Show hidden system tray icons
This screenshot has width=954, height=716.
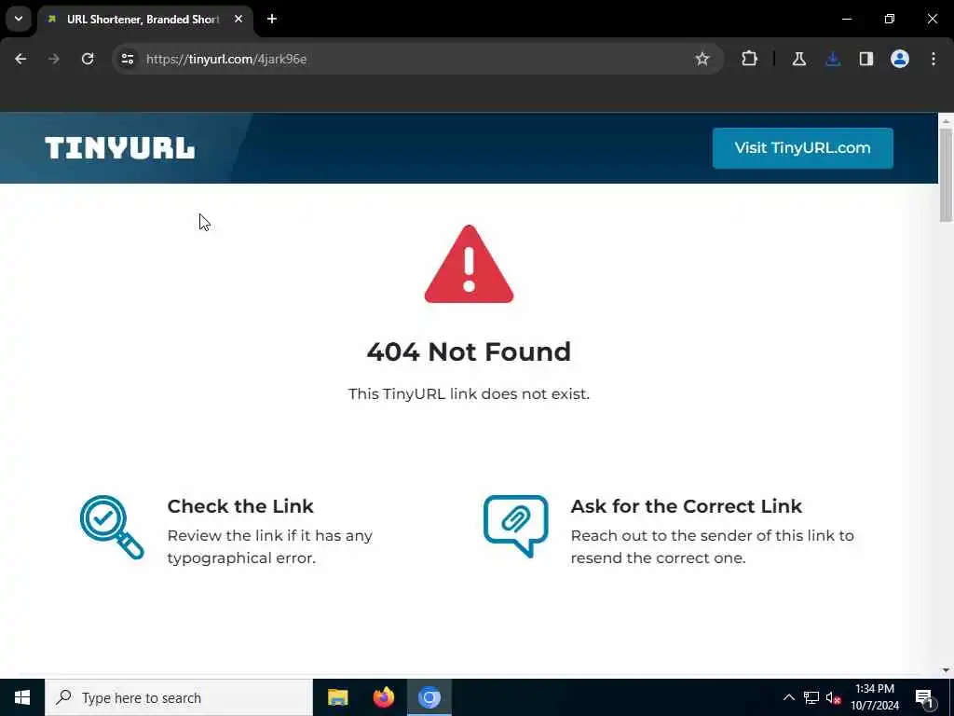(x=788, y=697)
